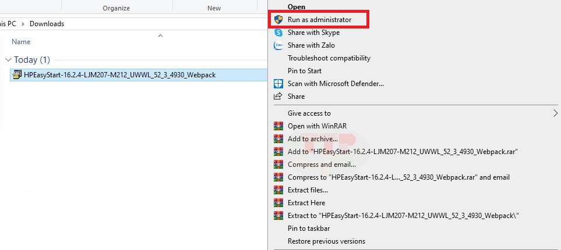This screenshot has height=250, width=561.
Task: Select Extract Here
Action: point(306,203)
